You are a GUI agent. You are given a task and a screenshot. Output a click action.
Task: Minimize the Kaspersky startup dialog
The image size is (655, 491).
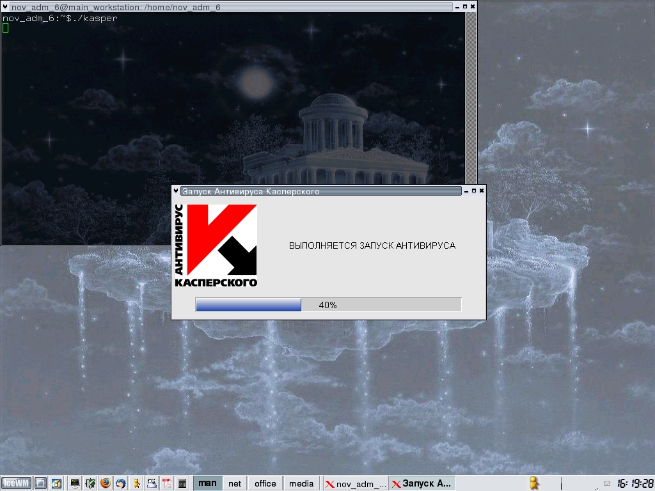click(x=466, y=191)
